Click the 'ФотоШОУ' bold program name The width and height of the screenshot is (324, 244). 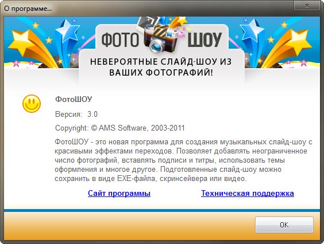tap(74, 99)
